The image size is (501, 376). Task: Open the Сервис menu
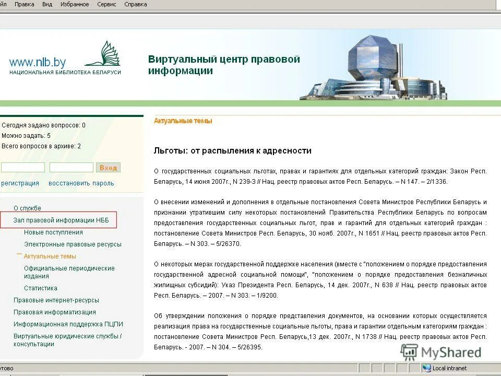pos(106,5)
